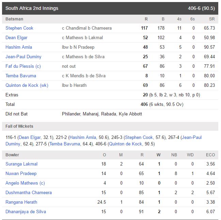
Task: Open Angelo Mathews (c) bowler profile
Action: click(25, 183)
